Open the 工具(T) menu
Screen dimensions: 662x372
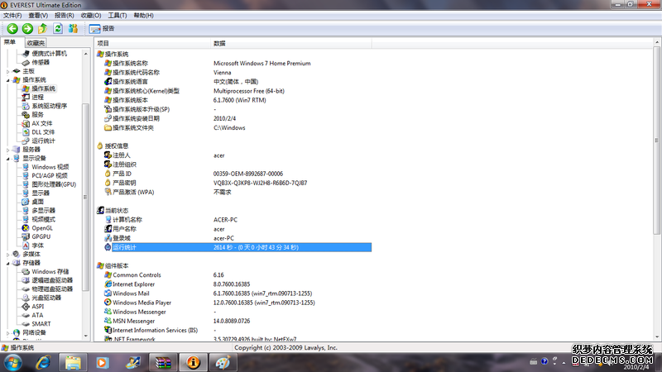pyautogui.click(x=117, y=15)
